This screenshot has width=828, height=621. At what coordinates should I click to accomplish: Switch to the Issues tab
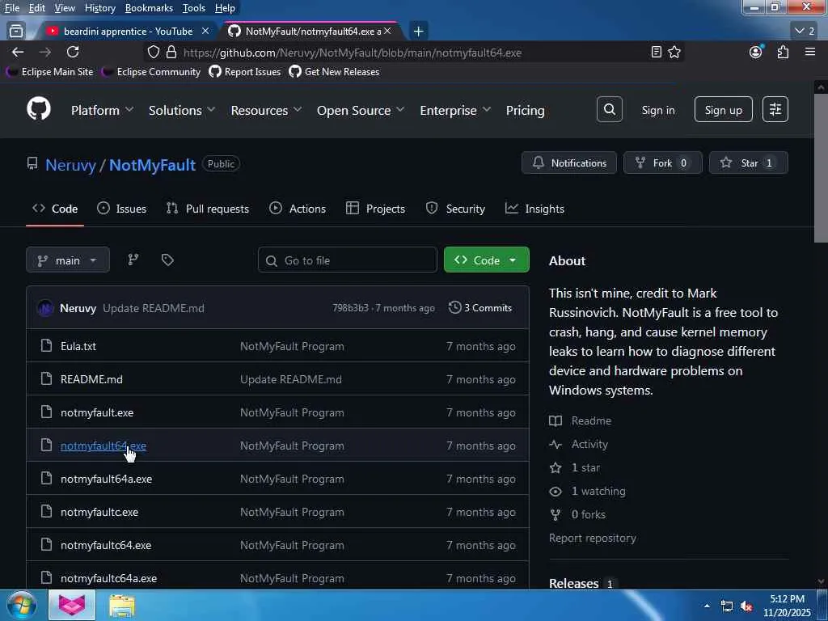(x=121, y=209)
